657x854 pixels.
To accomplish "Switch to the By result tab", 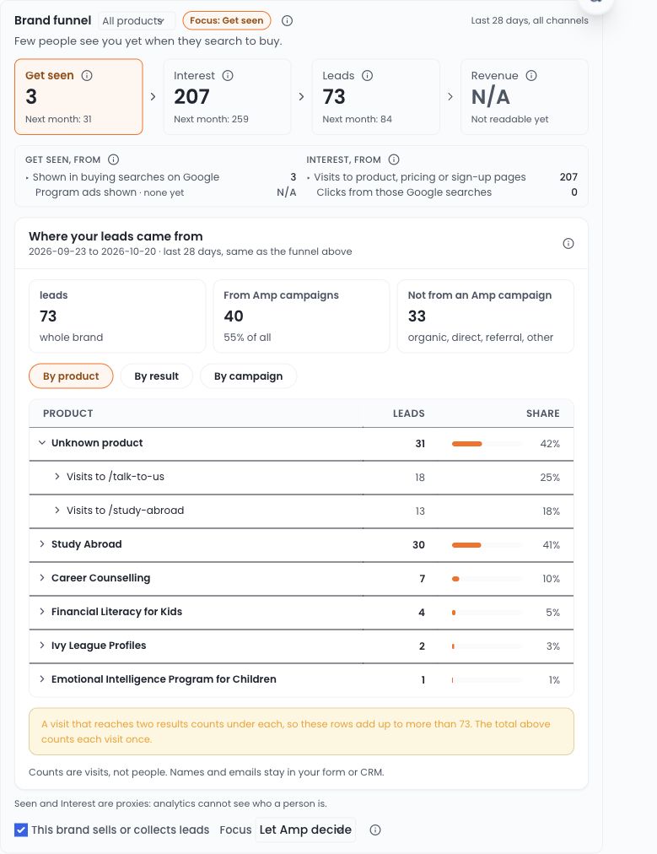I will click(156, 376).
